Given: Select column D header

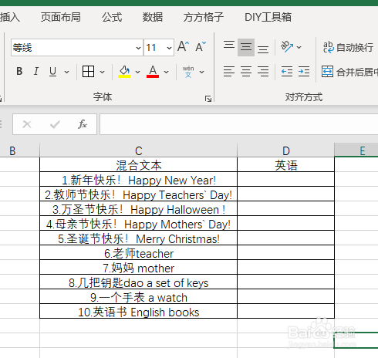Looking at the screenshot, I should click(x=285, y=150).
